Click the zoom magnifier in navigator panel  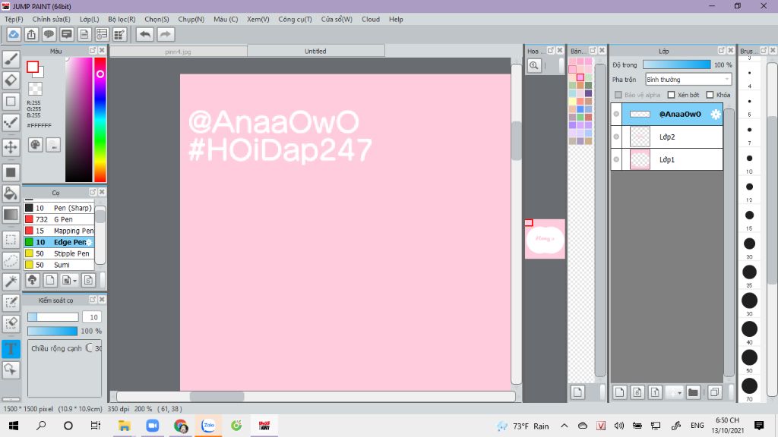click(534, 65)
